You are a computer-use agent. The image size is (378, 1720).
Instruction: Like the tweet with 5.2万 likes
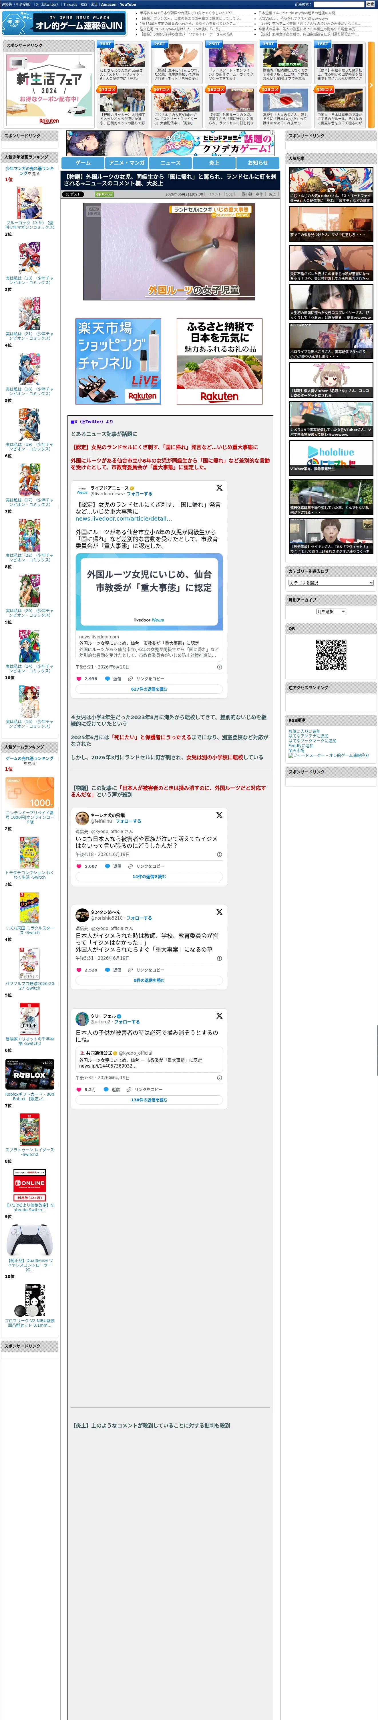pos(80,1089)
